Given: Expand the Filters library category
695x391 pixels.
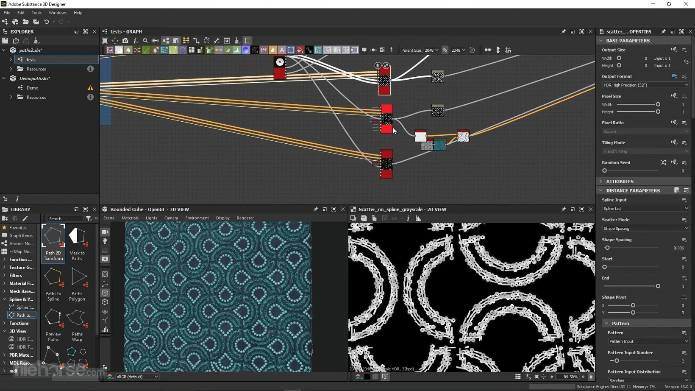Looking at the screenshot, I should (4, 275).
